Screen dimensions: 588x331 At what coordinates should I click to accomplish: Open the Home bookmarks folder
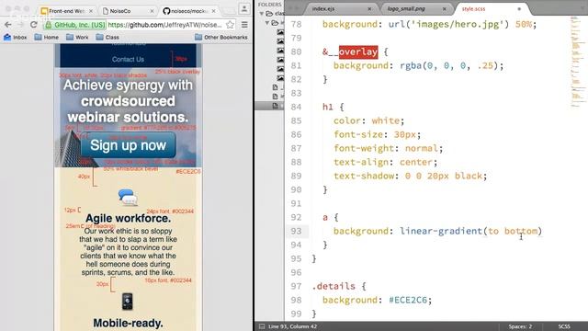click(x=47, y=37)
